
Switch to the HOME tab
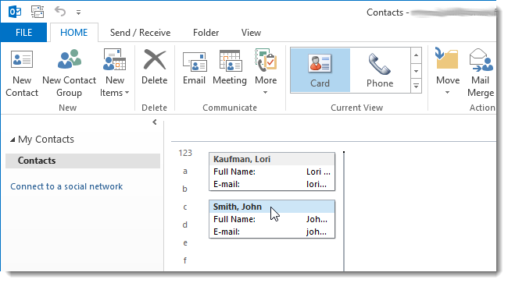(74, 33)
